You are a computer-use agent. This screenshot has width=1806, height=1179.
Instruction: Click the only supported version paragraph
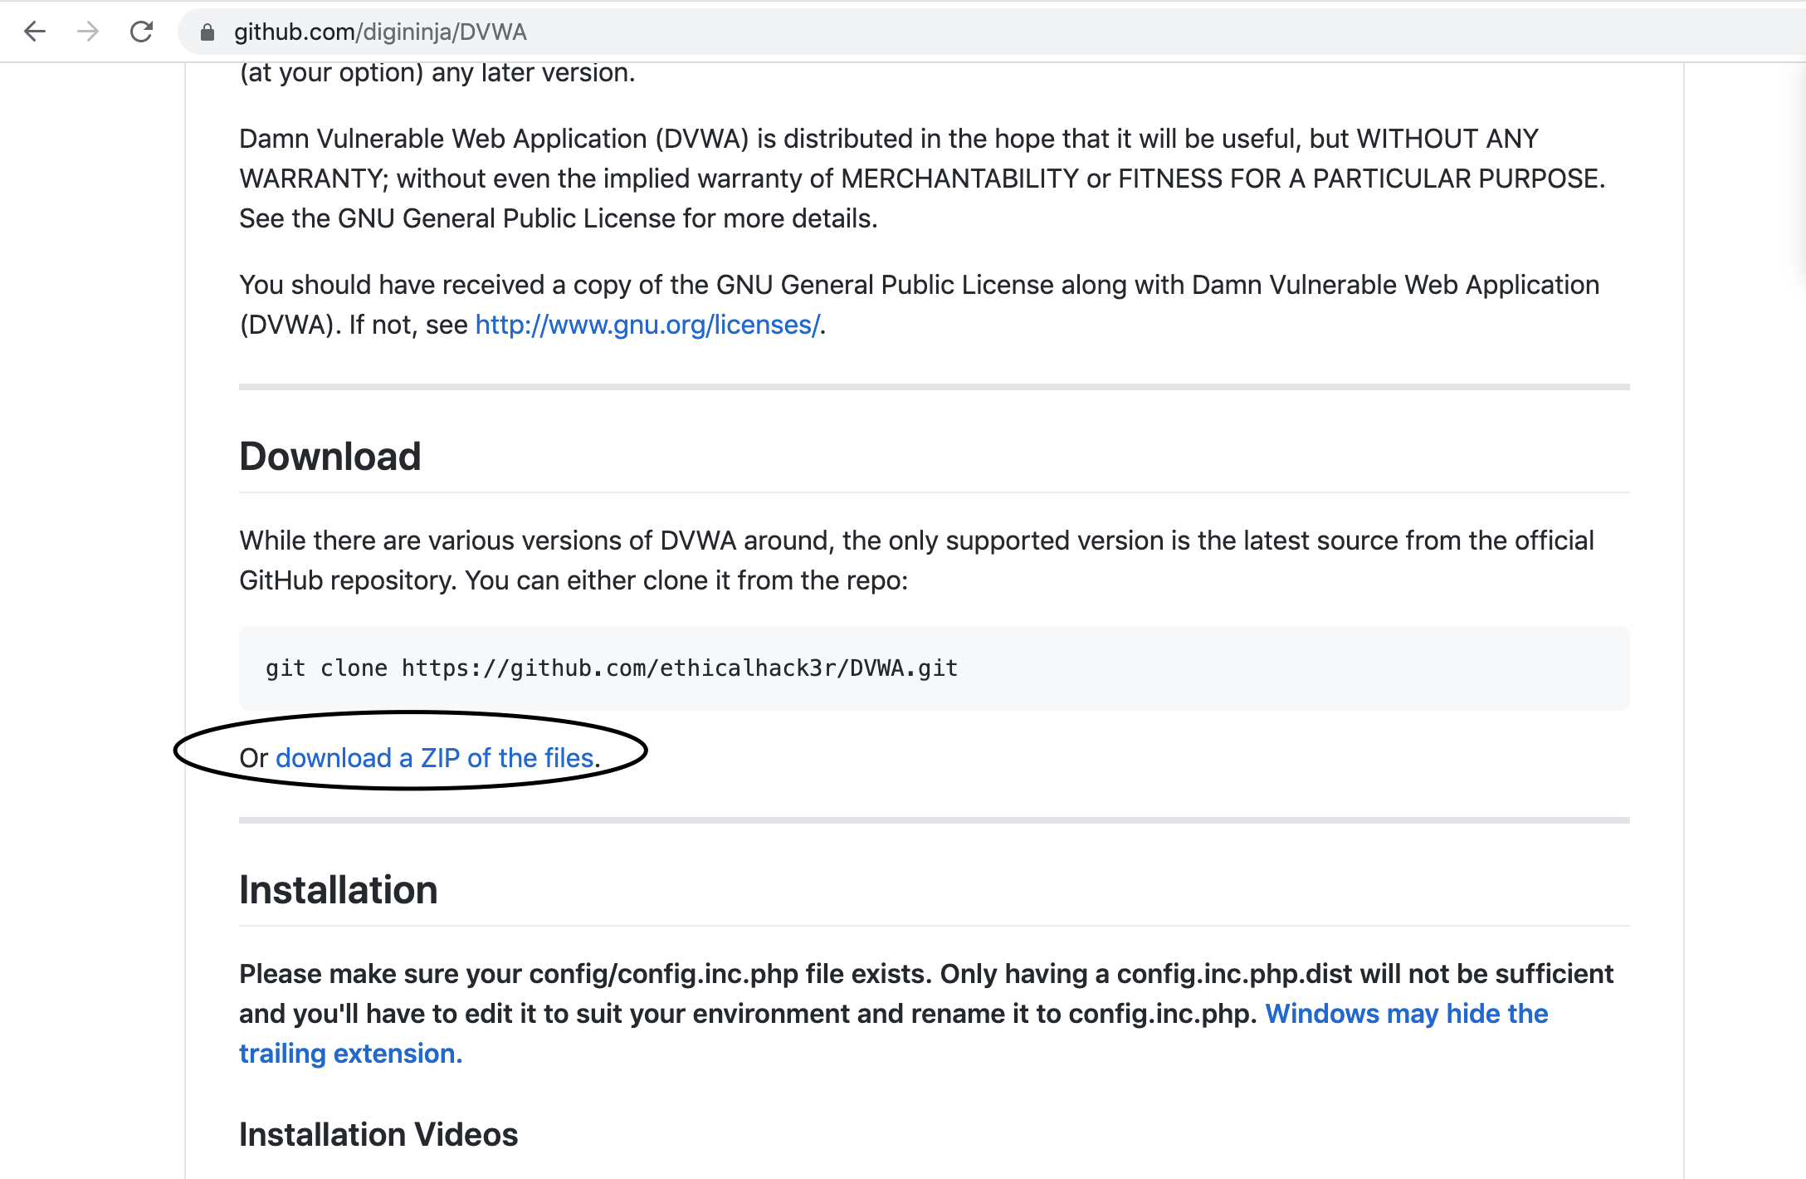(x=917, y=560)
